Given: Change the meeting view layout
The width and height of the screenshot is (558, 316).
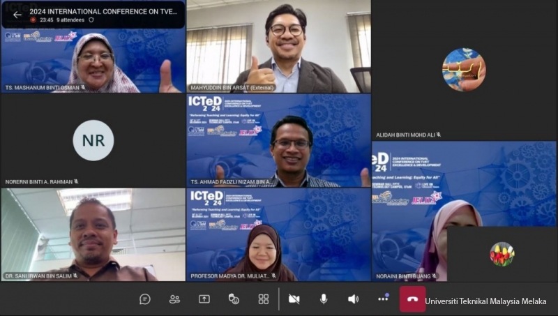Looking at the screenshot, I should [x=264, y=299].
